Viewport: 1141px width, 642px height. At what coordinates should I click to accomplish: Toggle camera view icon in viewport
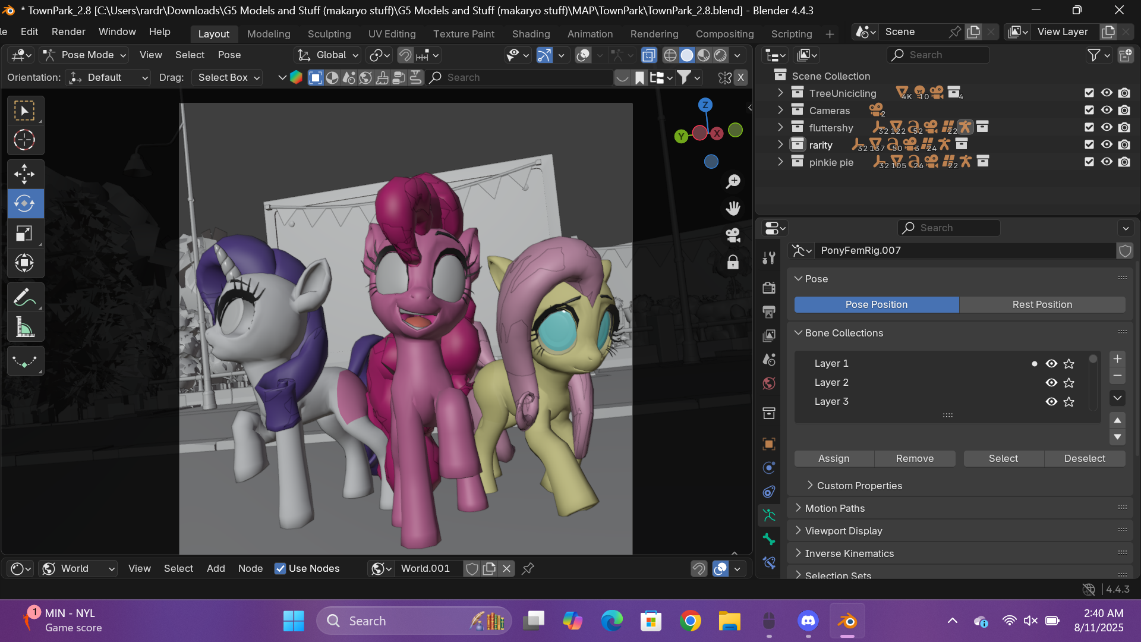click(733, 235)
